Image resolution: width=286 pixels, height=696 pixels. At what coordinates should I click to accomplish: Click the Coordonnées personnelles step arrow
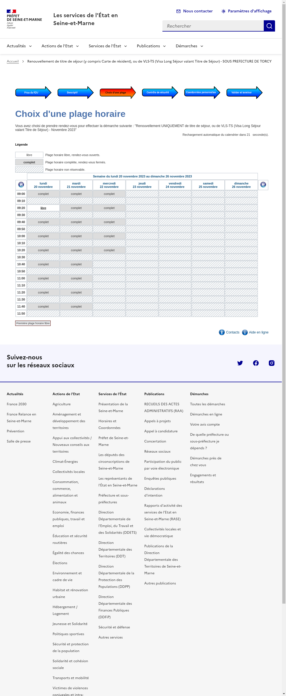202,93
